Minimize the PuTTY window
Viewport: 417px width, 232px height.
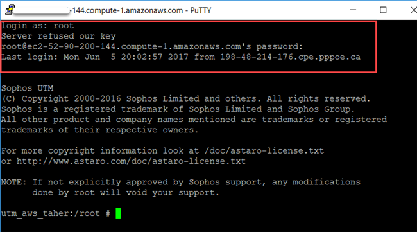(x=353, y=10)
